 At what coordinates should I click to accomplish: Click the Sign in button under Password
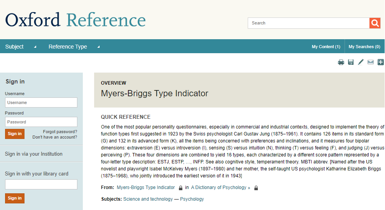[x=15, y=134]
